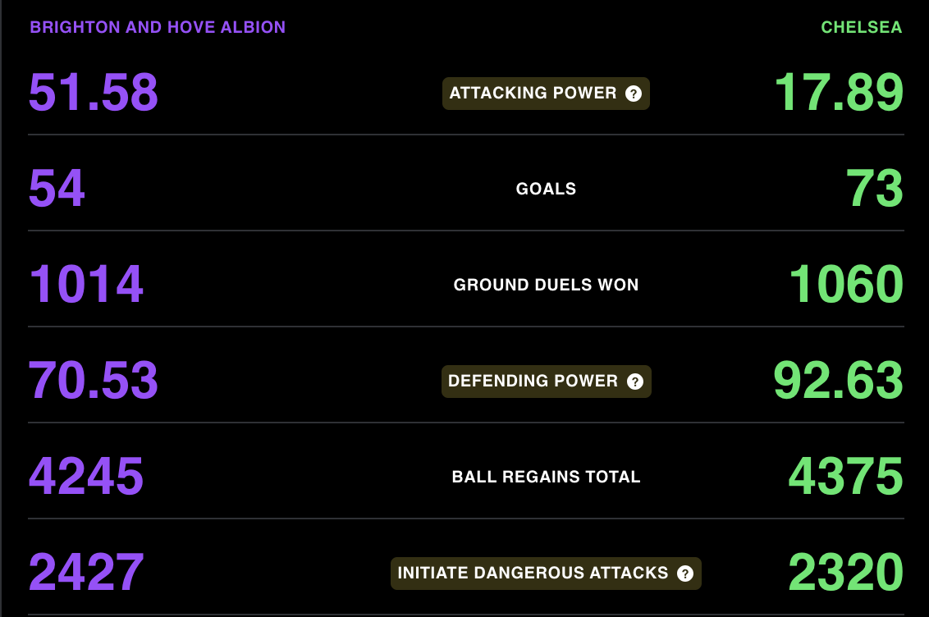Select Chelsea's attacking power value 17.89
Image resolution: width=929 pixels, height=617 pixels.
[x=839, y=93]
